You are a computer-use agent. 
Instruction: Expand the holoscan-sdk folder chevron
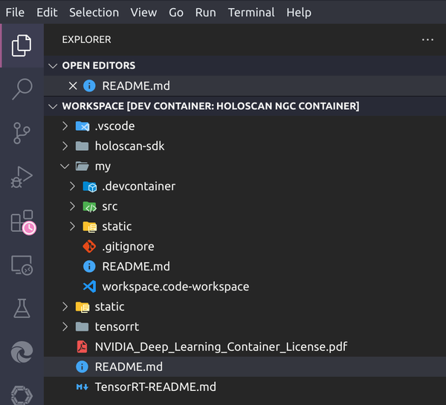point(65,146)
